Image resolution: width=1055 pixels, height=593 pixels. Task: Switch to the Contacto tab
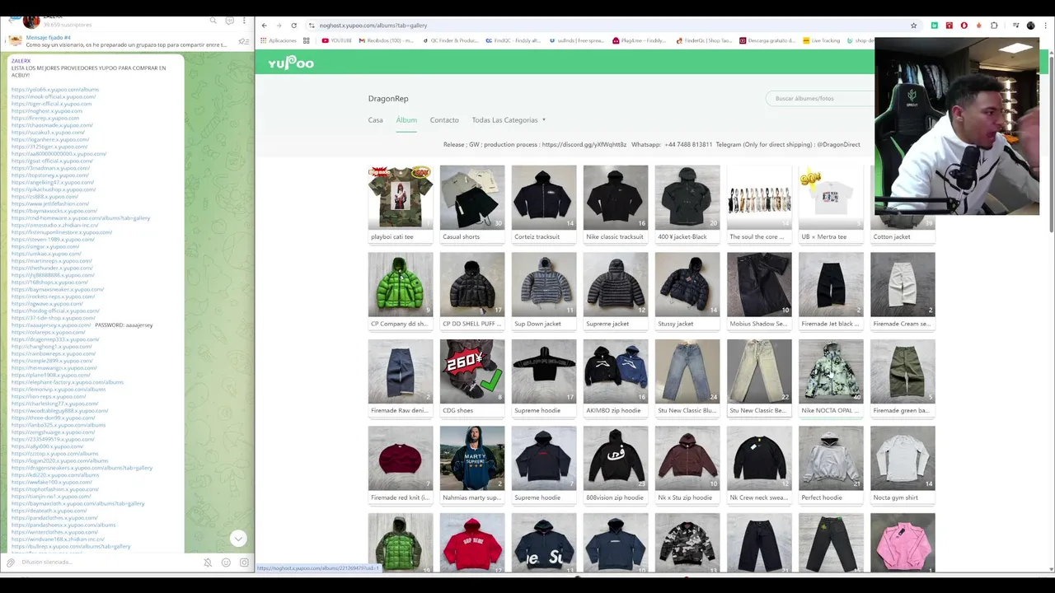coord(444,120)
